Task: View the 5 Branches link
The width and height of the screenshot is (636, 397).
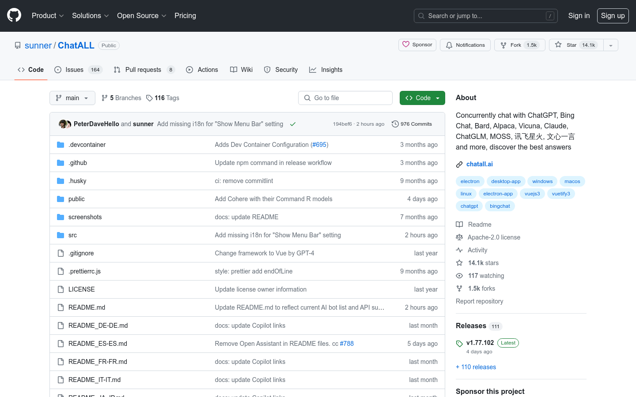Action: [x=121, y=98]
